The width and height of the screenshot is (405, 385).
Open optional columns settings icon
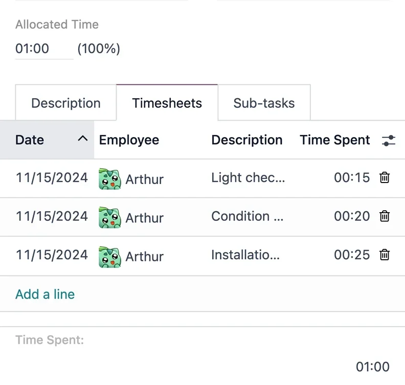[x=389, y=141]
